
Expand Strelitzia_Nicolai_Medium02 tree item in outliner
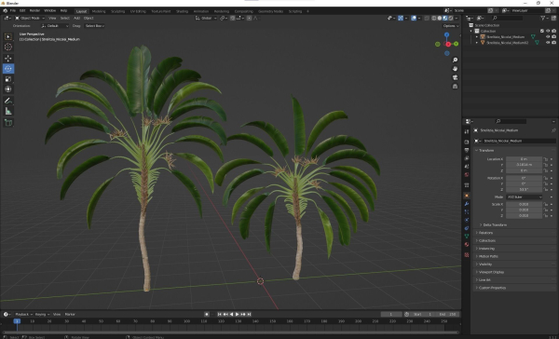[477, 43]
